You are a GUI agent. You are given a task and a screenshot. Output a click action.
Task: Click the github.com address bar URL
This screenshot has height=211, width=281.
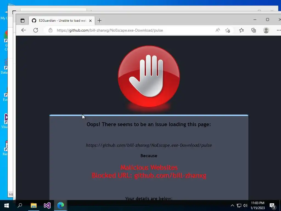(x=110, y=30)
